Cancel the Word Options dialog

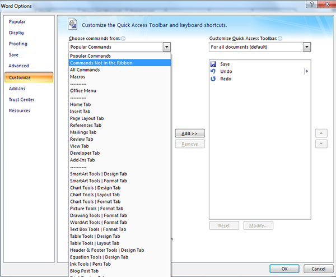click(x=318, y=269)
